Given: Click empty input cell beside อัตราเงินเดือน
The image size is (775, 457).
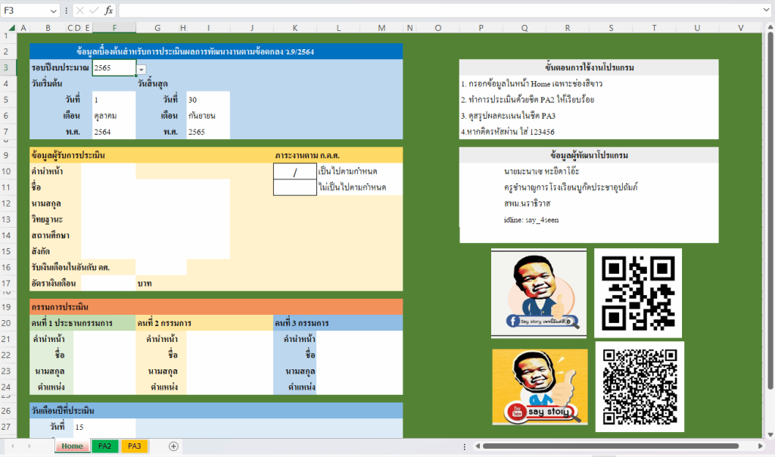Looking at the screenshot, I should [x=108, y=284].
